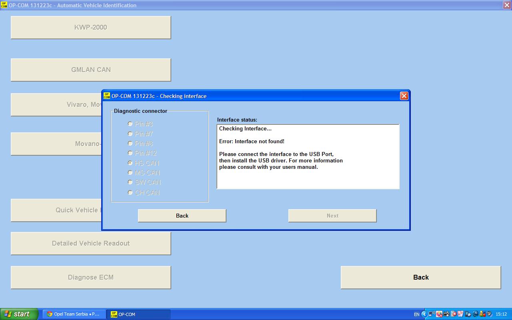The width and height of the screenshot is (512, 320).
Task: Click the OP-COM icon in main window title
Action: (x=4, y=5)
